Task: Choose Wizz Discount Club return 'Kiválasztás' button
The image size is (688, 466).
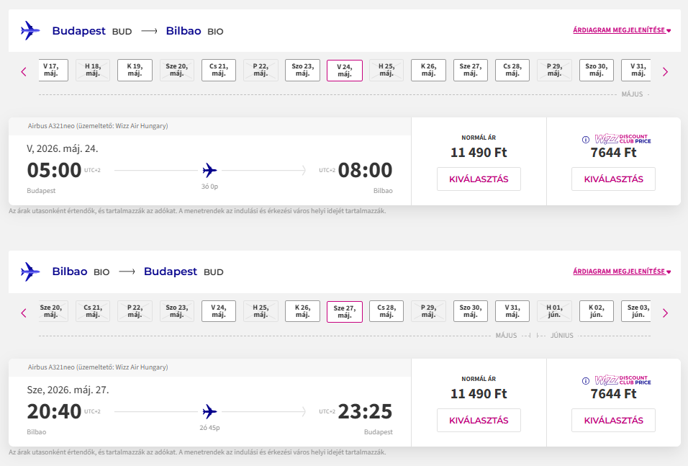Action: [613, 421]
